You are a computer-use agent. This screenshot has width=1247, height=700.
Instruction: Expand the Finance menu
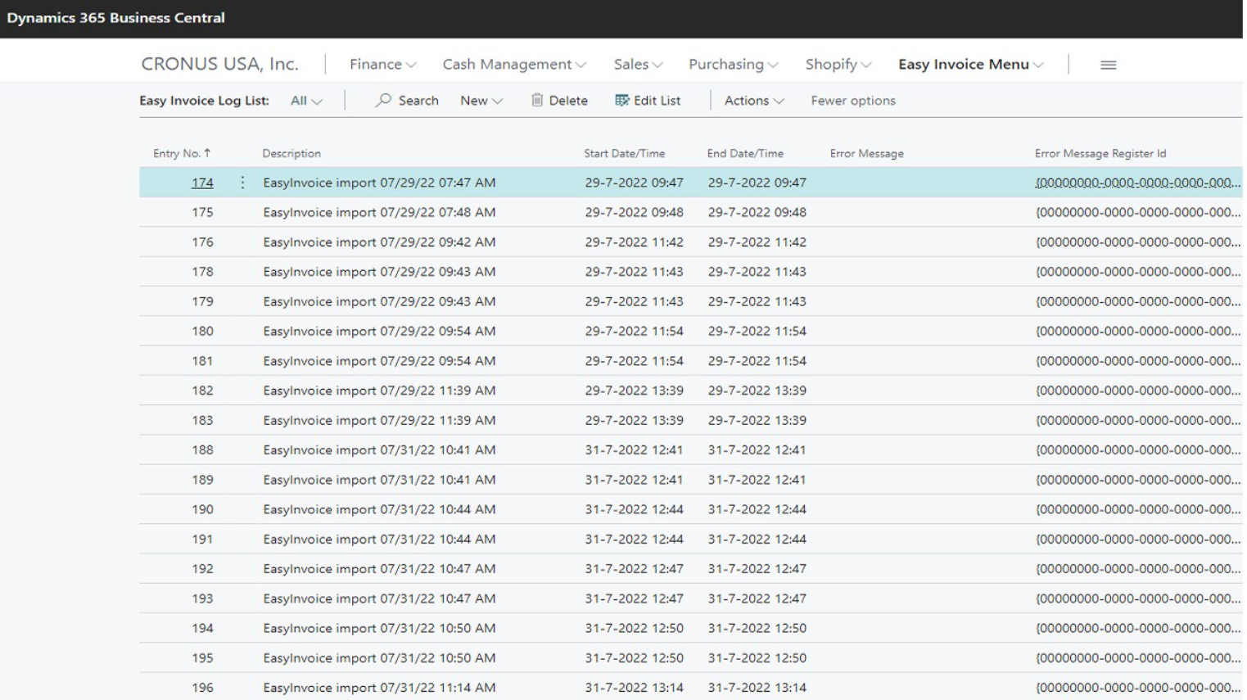click(x=382, y=65)
